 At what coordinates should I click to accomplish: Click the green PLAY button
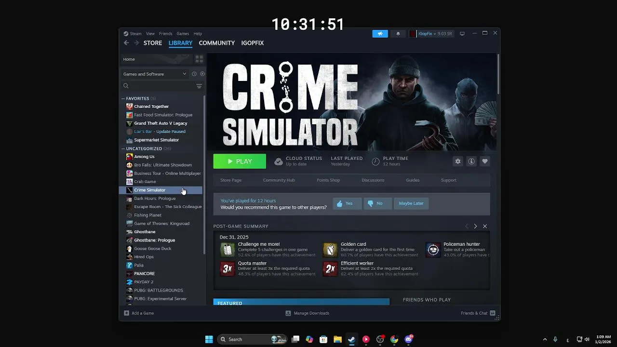pyautogui.click(x=240, y=161)
